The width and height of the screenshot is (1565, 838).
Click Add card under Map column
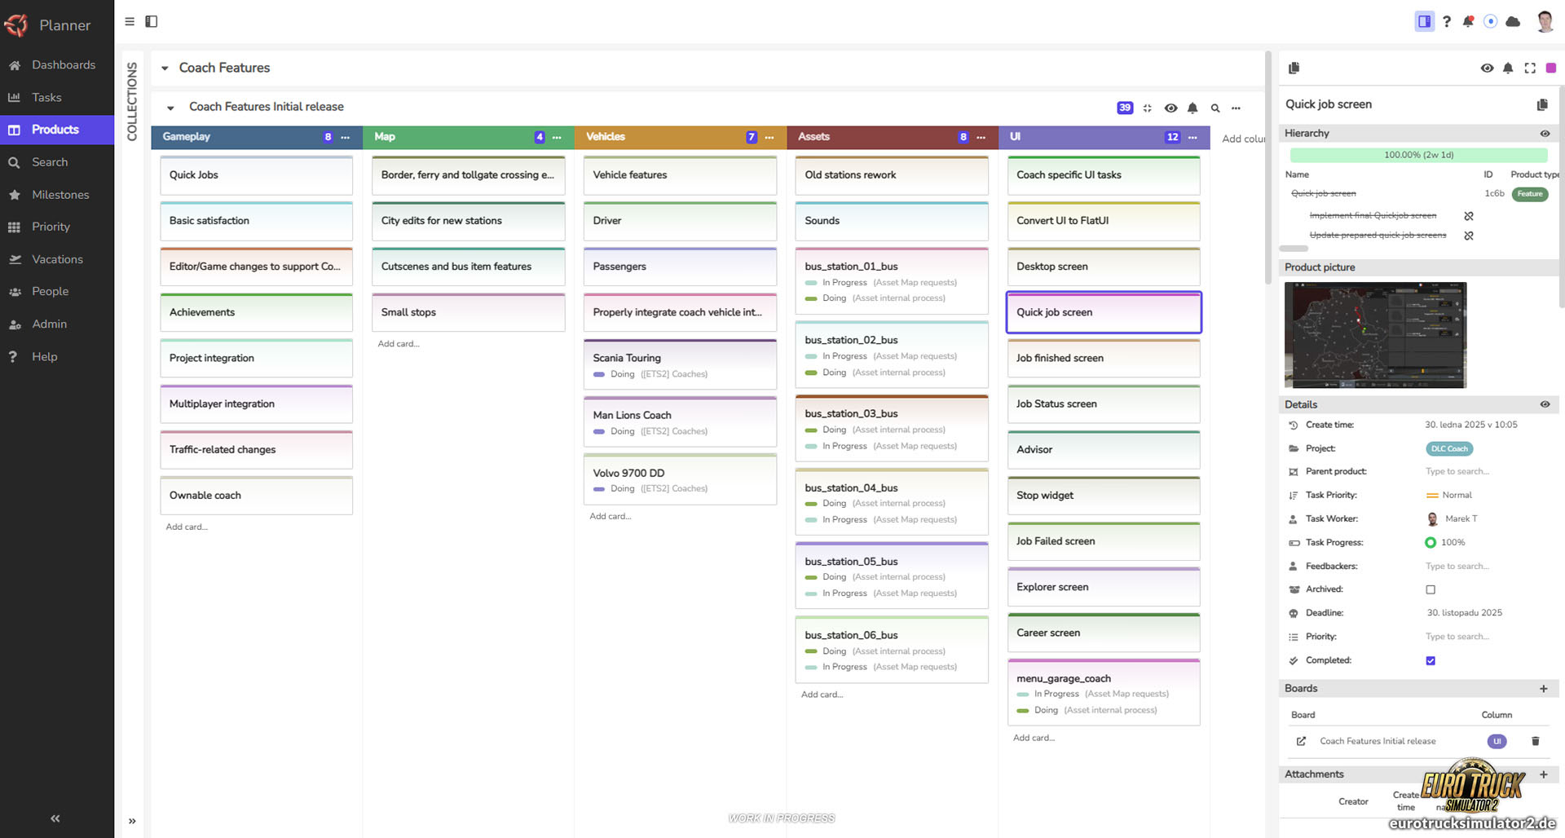pos(399,344)
